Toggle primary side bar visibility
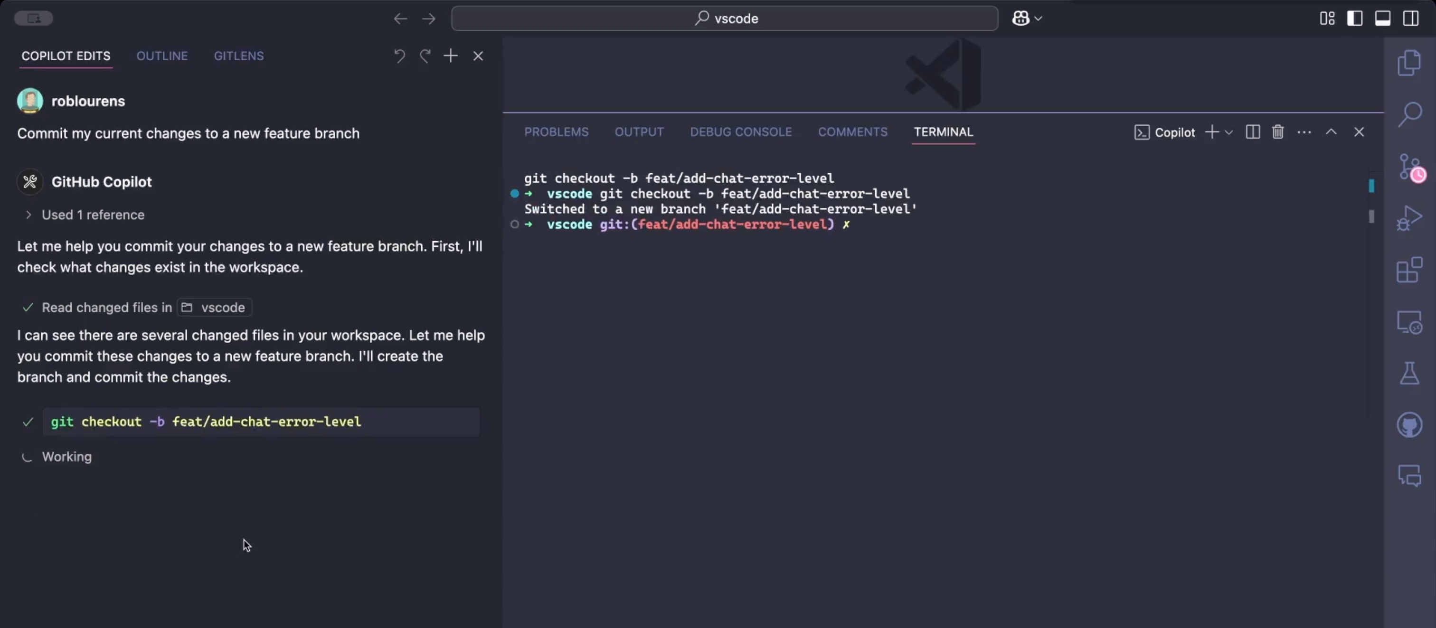This screenshot has height=628, width=1436. pos(1355,19)
